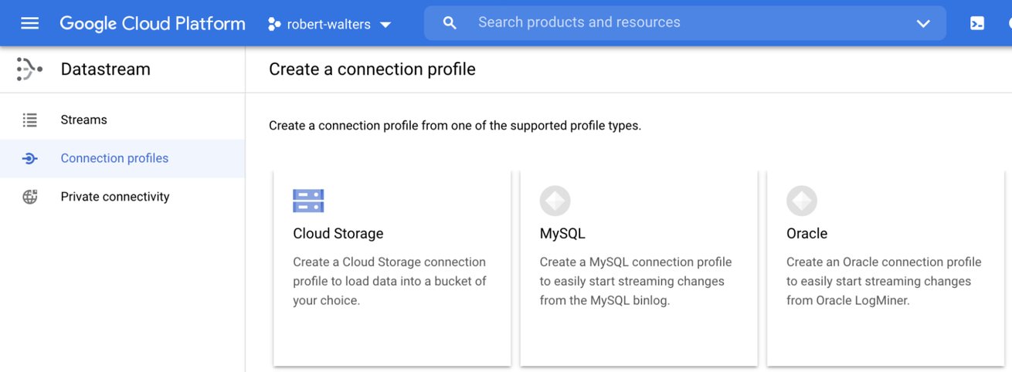Image resolution: width=1012 pixels, height=372 pixels.
Task: Click the Streams list icon
Action: coord(29,120)
